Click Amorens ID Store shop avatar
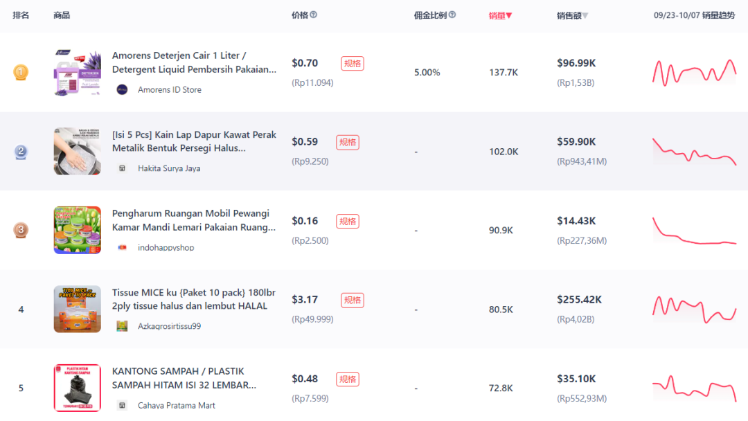Viewport: 748px width, 421px height. [122, 89]
